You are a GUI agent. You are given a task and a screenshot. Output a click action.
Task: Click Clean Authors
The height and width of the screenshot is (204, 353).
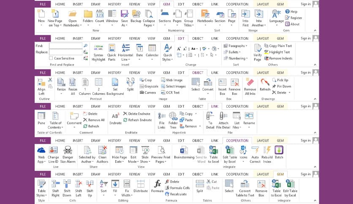102,155
